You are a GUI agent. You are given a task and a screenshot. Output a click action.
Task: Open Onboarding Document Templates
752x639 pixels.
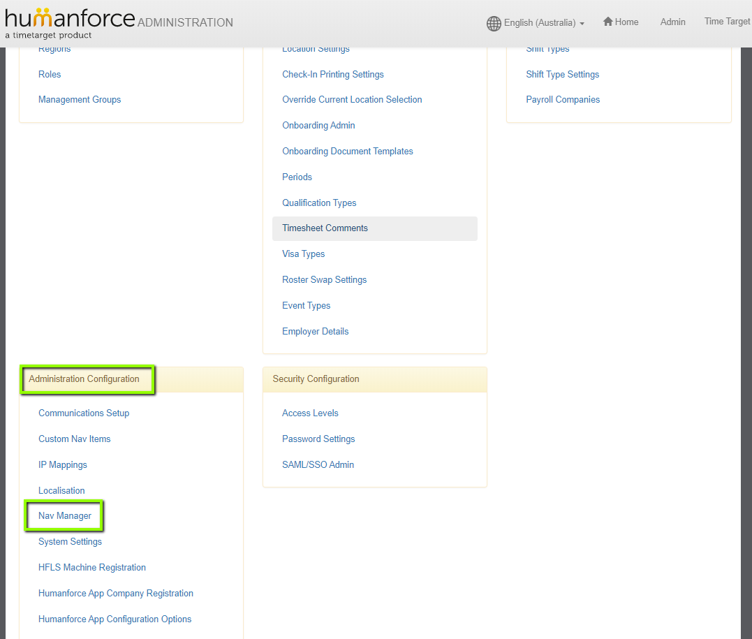pos(347,151)
